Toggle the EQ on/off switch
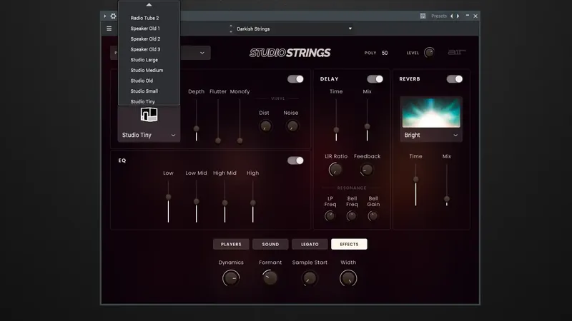The height and width of the screenshot is (321, 572). pos(295,160)
